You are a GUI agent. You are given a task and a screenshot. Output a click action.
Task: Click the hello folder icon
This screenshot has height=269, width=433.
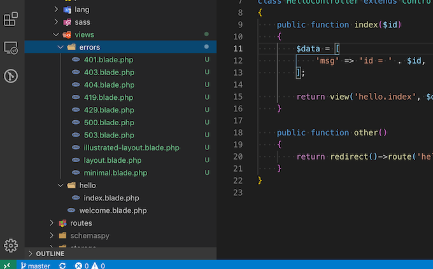71,185
